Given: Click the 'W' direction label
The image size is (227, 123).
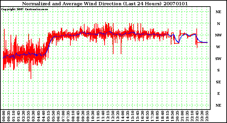Looking at the screenshot, I should pos(218,47).
